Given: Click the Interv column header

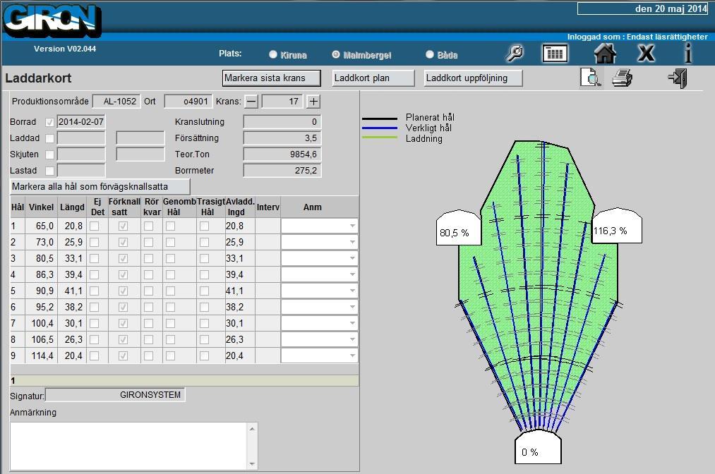Looking at the screenshot, I should tap(268, 207).
